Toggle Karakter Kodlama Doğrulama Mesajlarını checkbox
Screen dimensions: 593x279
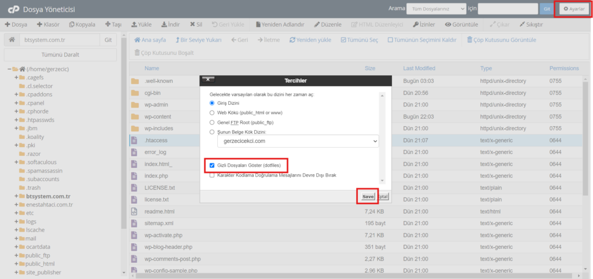click(x=212, y=175)
